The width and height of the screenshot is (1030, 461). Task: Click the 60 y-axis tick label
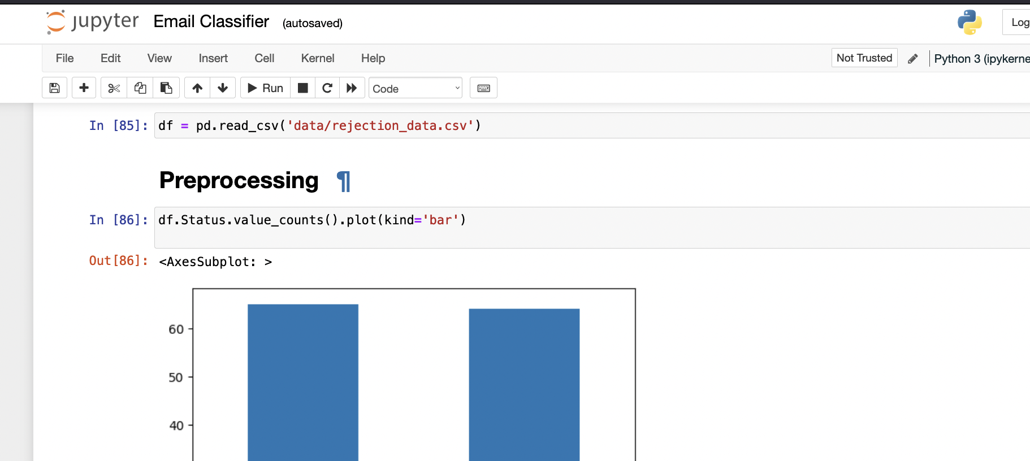[176, 329]
